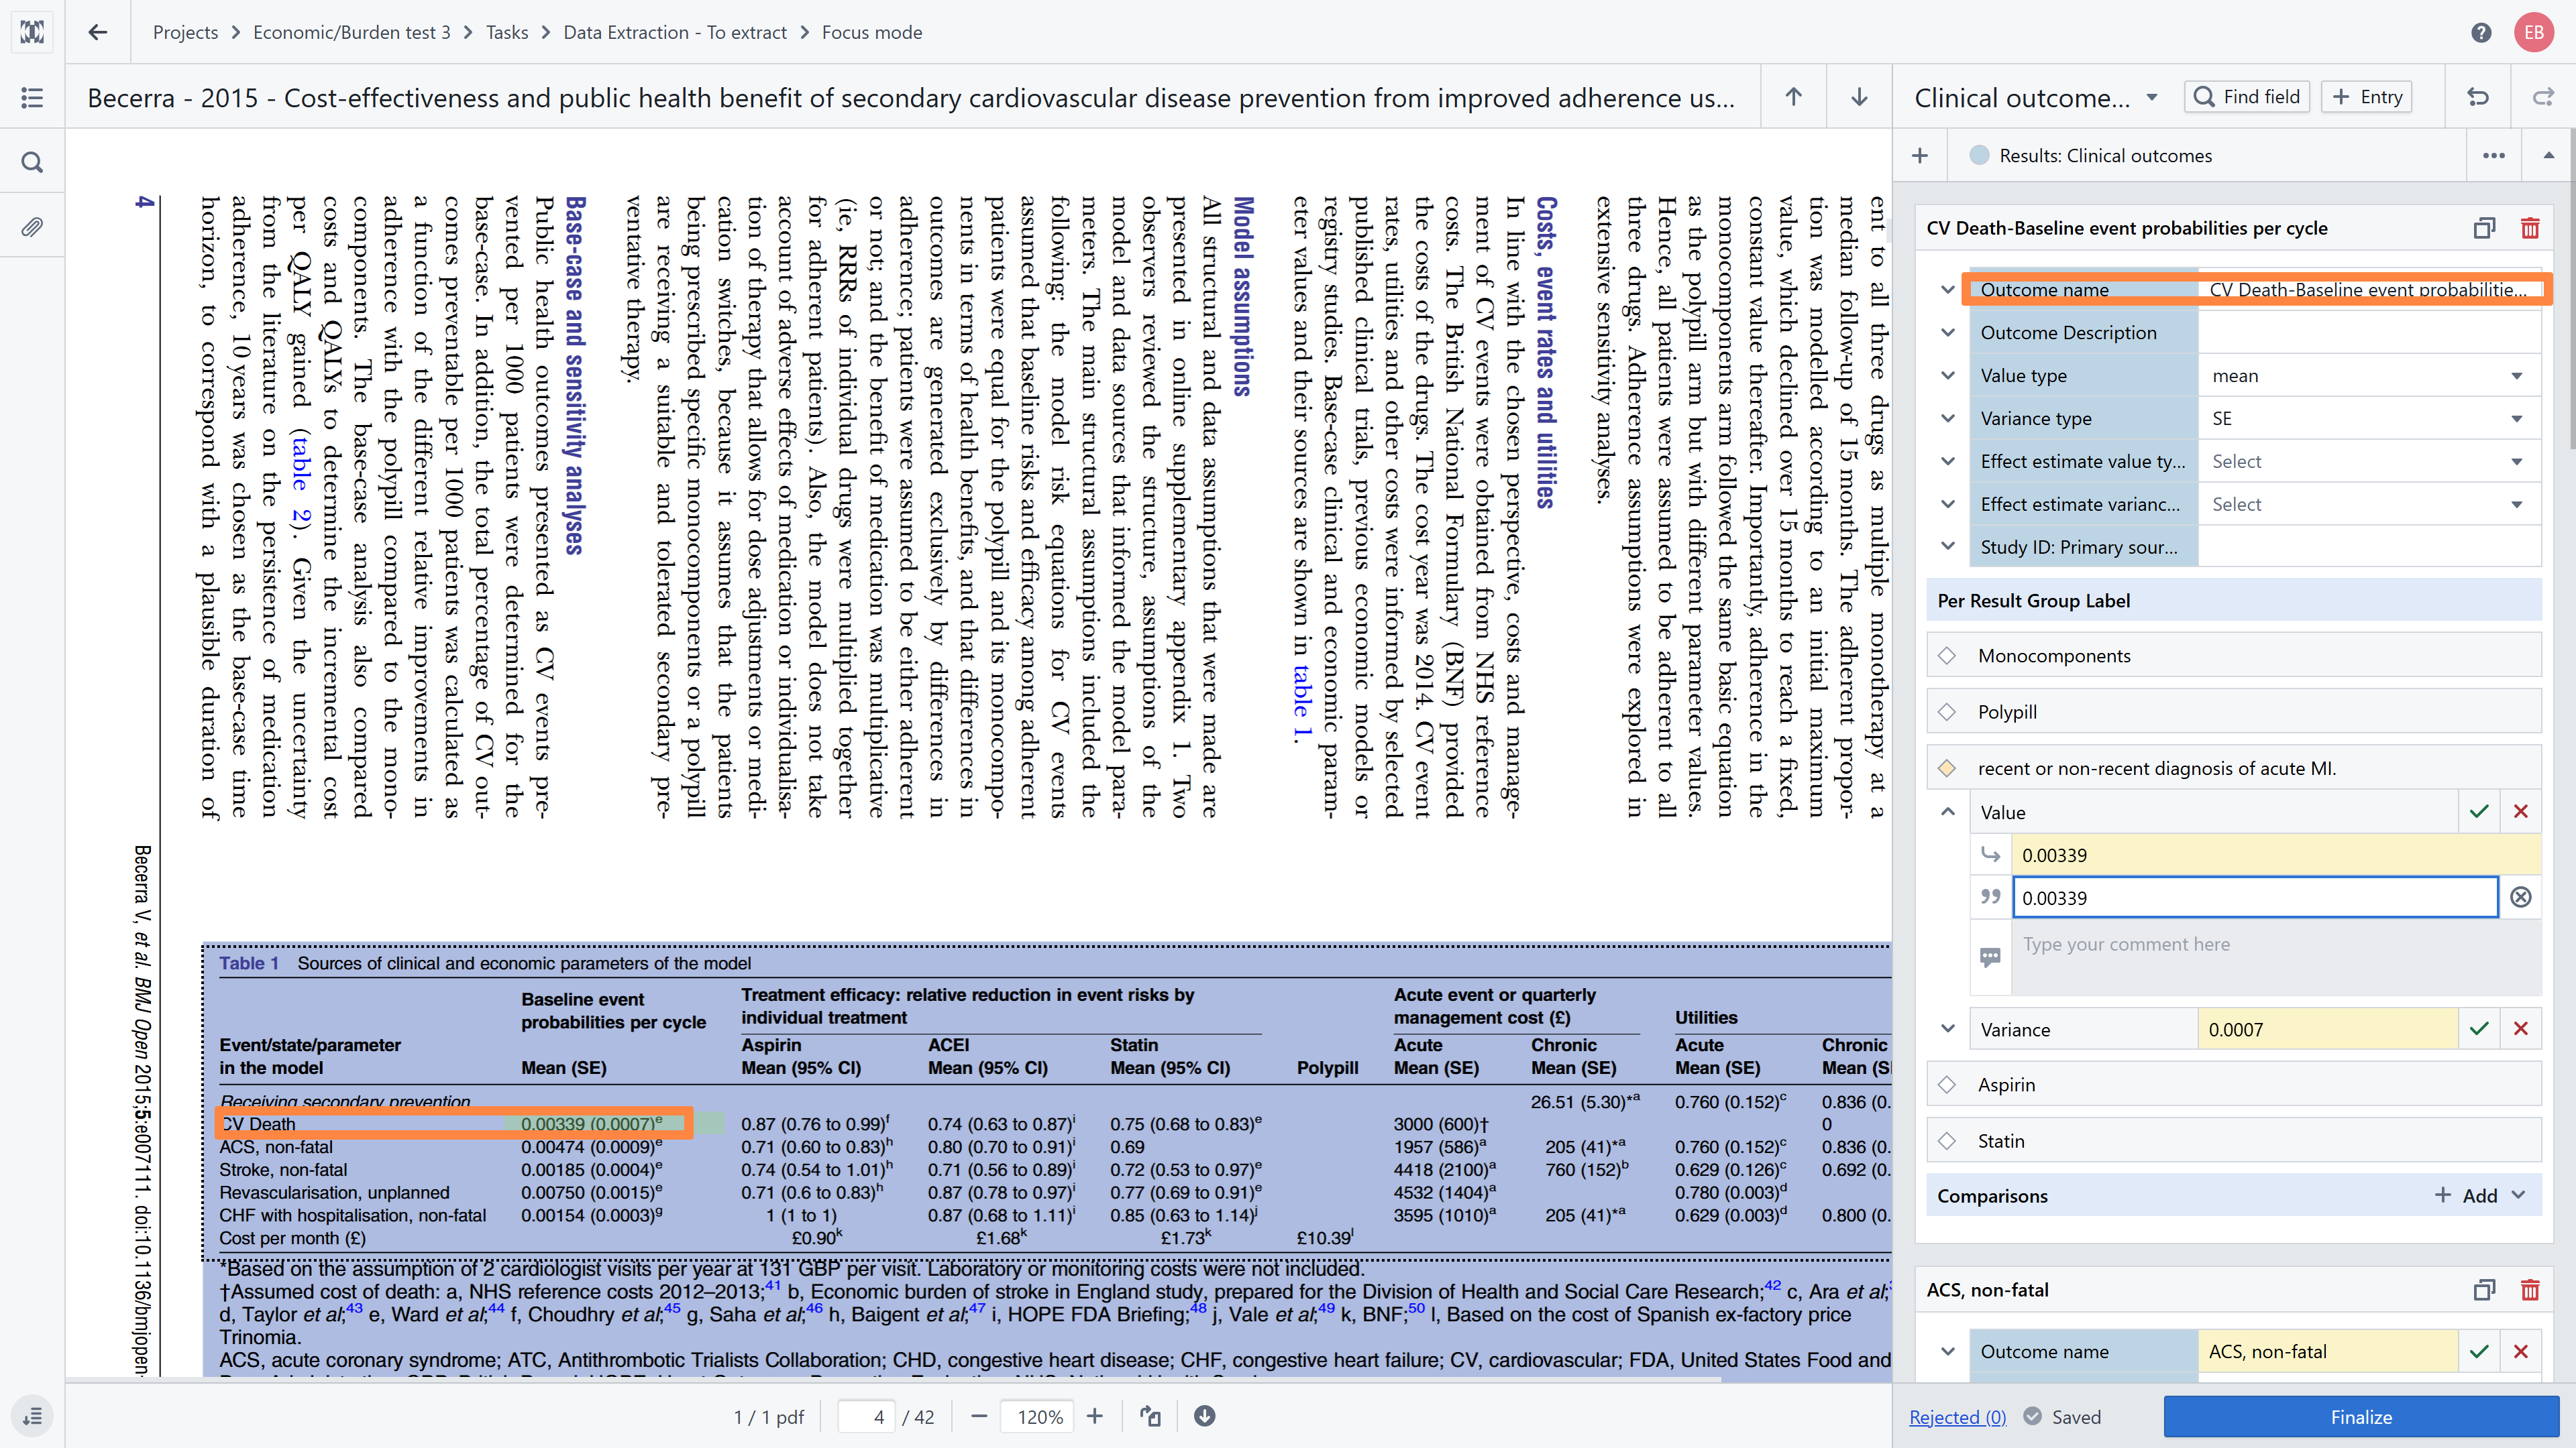Add a comparison with the Add button
Viewport: 2576px width, 1448px height.
coord(2466,1195)
